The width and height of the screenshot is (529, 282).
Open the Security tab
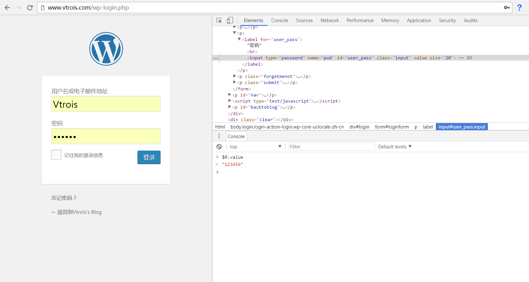447,21
